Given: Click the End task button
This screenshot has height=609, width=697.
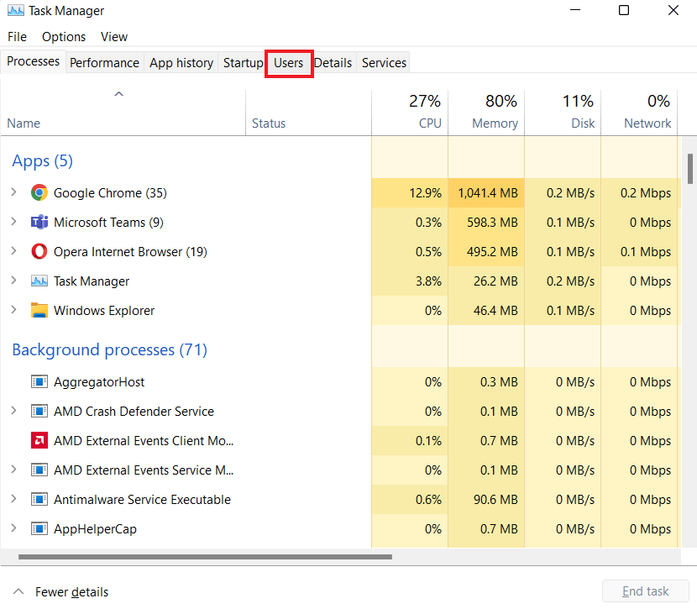Looking at the screenshot, I should coord(645,591).
